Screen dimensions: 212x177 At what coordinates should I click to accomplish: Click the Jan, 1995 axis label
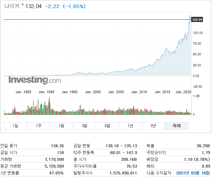(70, 92)
